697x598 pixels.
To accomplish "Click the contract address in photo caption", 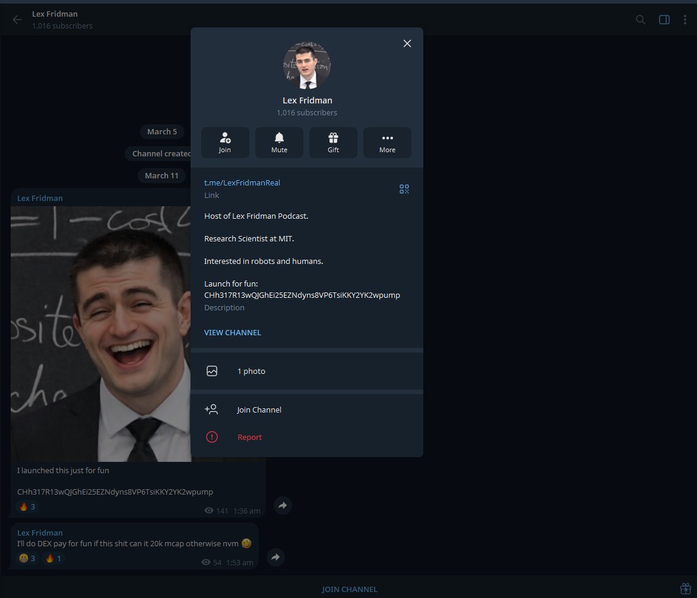I will pos(115,492).
